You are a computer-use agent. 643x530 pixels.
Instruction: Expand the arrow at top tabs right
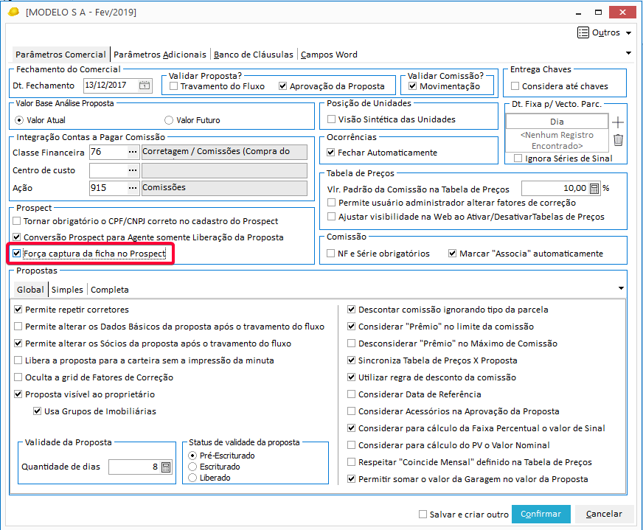click(x=628, y=53)
